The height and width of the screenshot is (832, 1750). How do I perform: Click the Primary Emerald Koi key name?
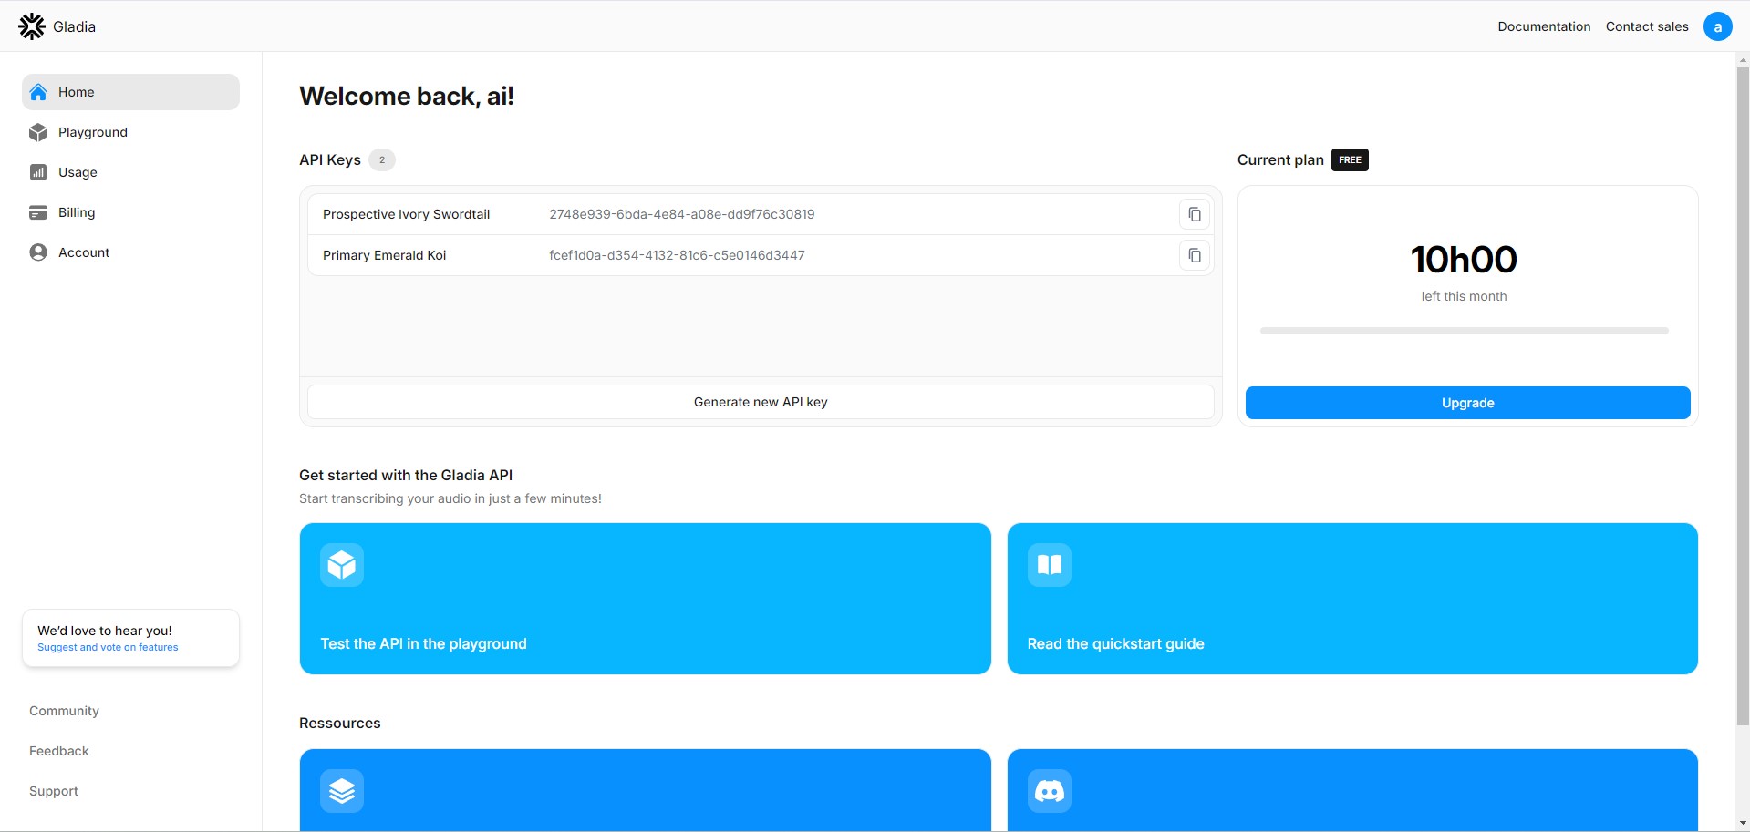[384, 255]
